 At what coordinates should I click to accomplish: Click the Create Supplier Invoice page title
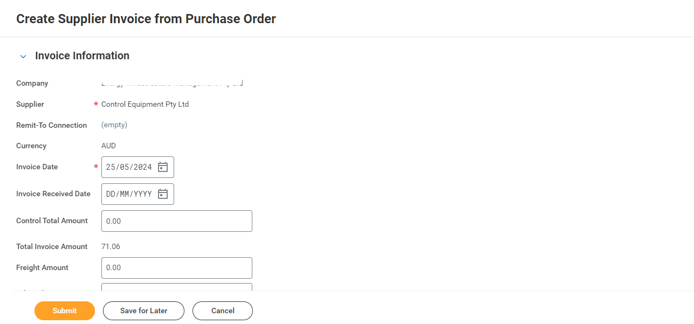click(x=146, y=19)
